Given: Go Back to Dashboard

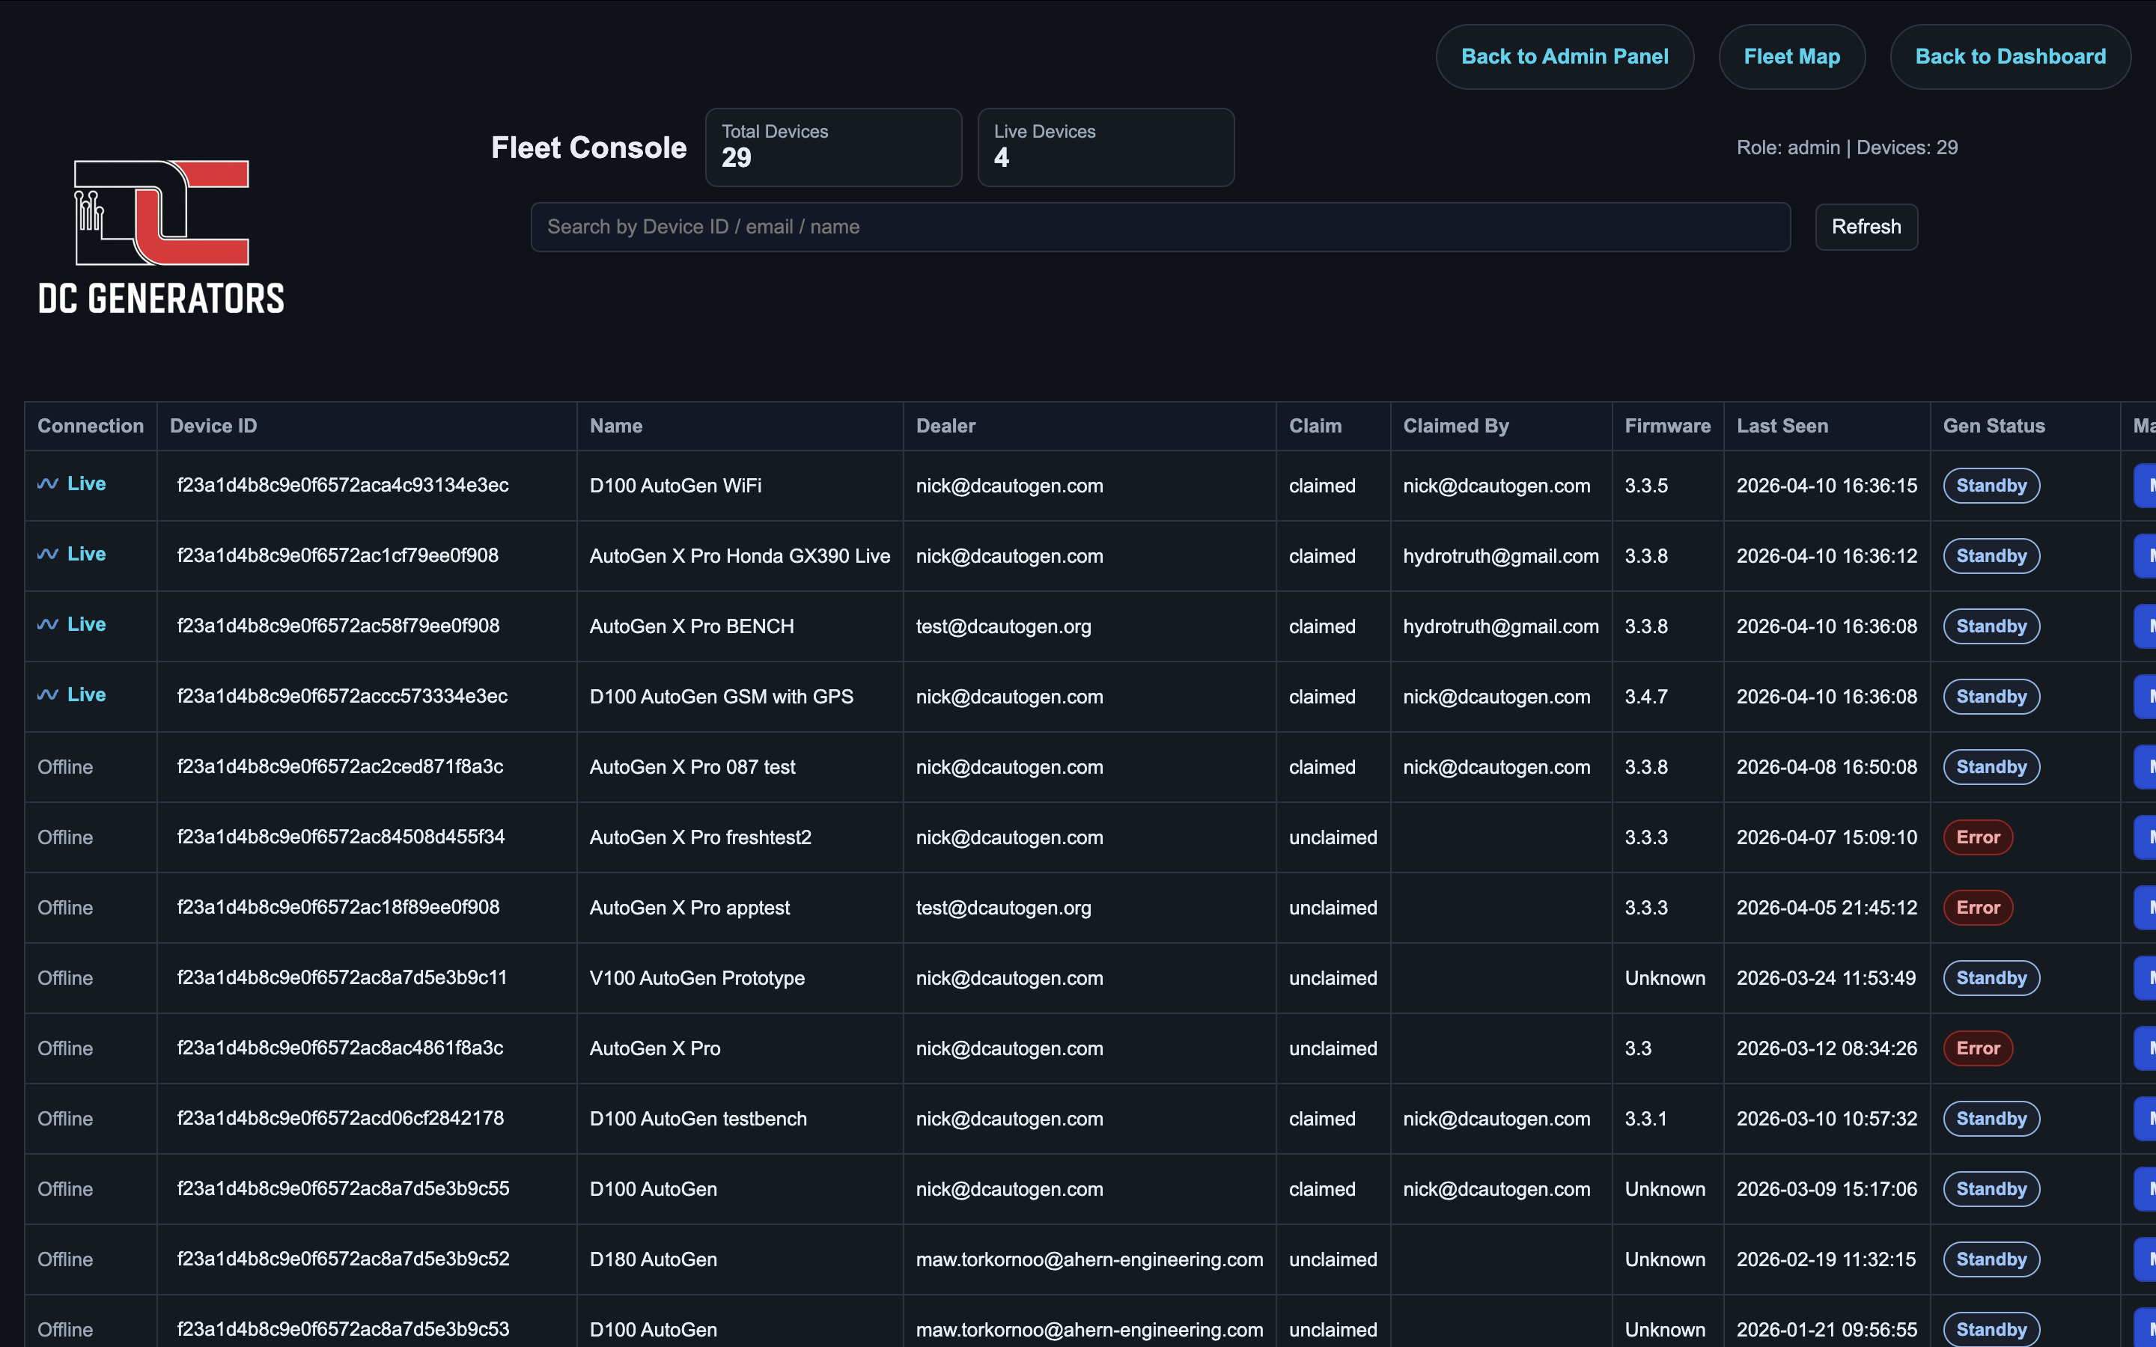Looking at the screenshot, I should point(2011,56).
